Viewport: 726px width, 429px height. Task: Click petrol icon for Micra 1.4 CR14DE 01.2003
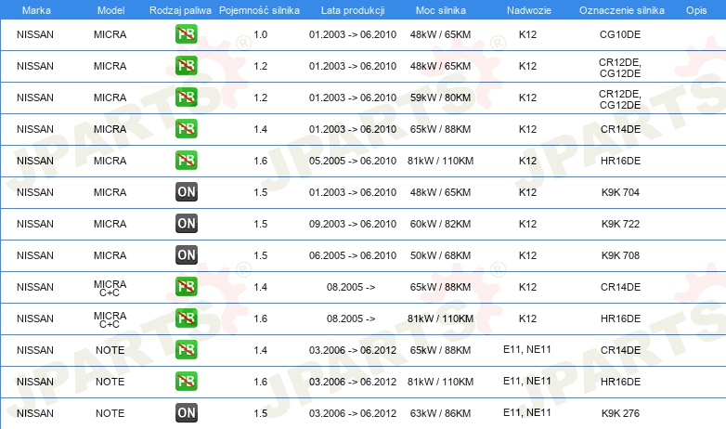(186, 129)
